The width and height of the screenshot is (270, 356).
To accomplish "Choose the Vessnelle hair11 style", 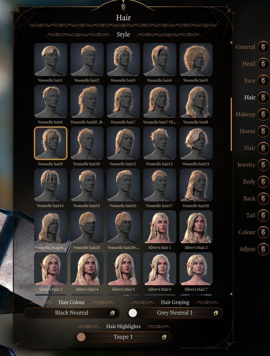I will (x=123, y=143).
